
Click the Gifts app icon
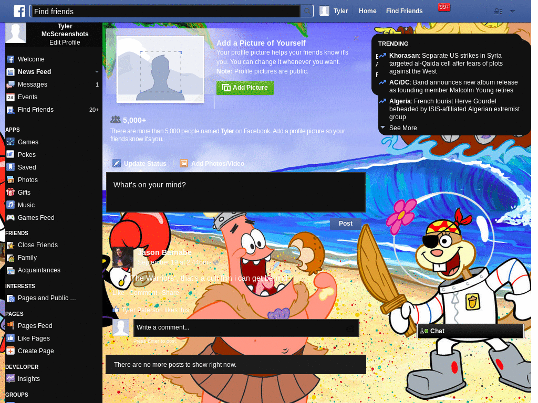point(11,193)
